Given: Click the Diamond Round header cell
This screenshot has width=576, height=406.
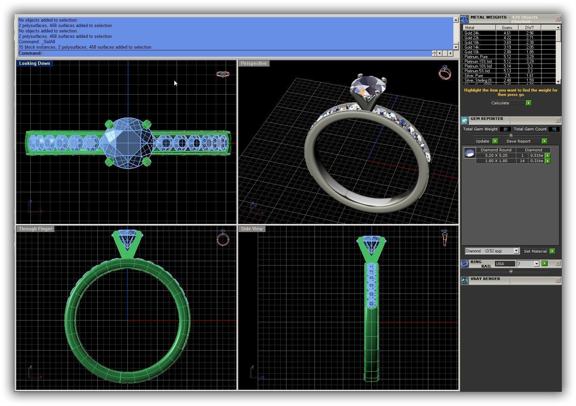Looking at the screenshot, I should pyautogui.click(x=496, y=150).
